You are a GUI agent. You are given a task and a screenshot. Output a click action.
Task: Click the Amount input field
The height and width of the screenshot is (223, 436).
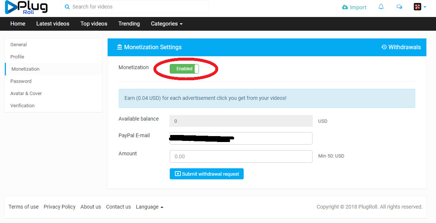click(x=241, y=156)
